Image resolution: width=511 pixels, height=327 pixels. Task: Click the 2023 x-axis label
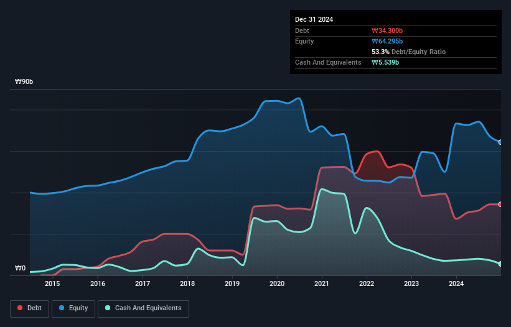pos(411,283)
